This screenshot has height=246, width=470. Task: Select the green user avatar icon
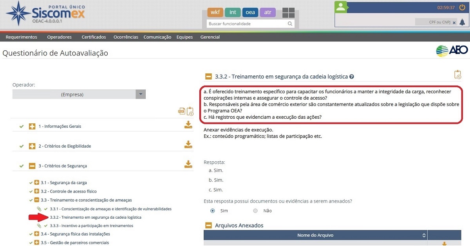click(340, 6)
